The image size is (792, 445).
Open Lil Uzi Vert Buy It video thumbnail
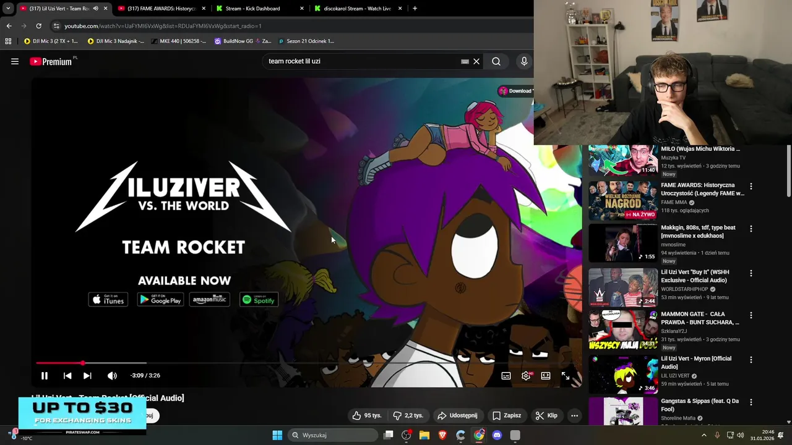coord(622,287)
